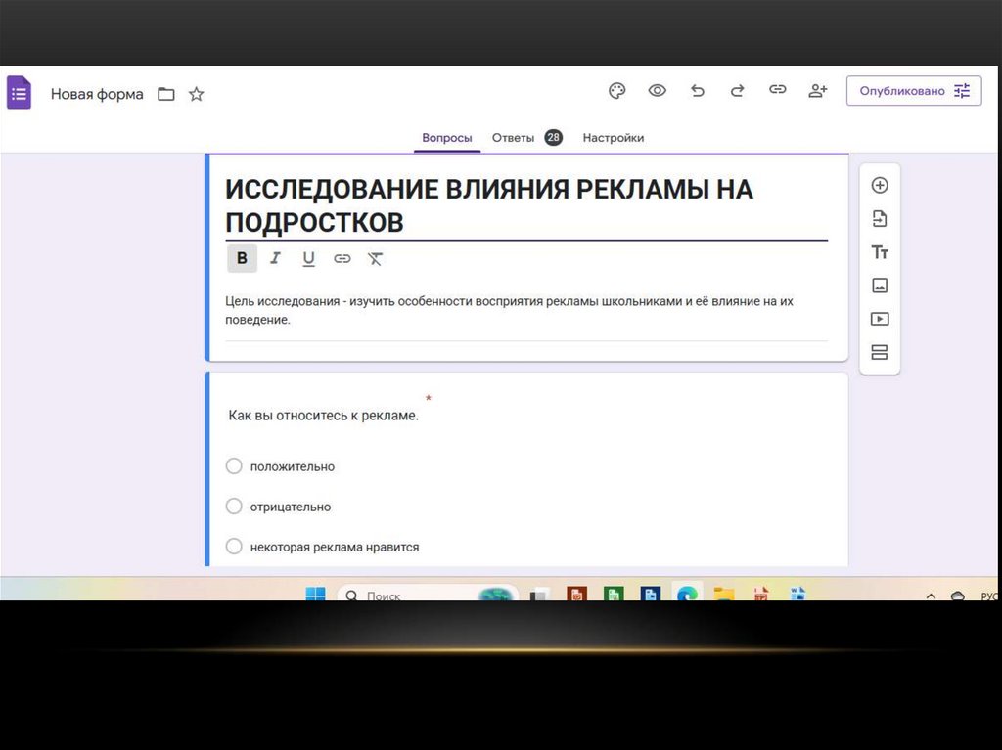Add a new question to form
Viewport: 1002px width, 750px height.
[879, 186]
